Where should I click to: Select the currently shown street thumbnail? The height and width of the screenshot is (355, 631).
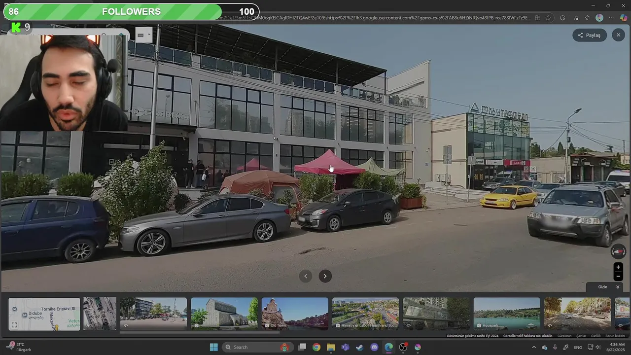click(154, 314)
